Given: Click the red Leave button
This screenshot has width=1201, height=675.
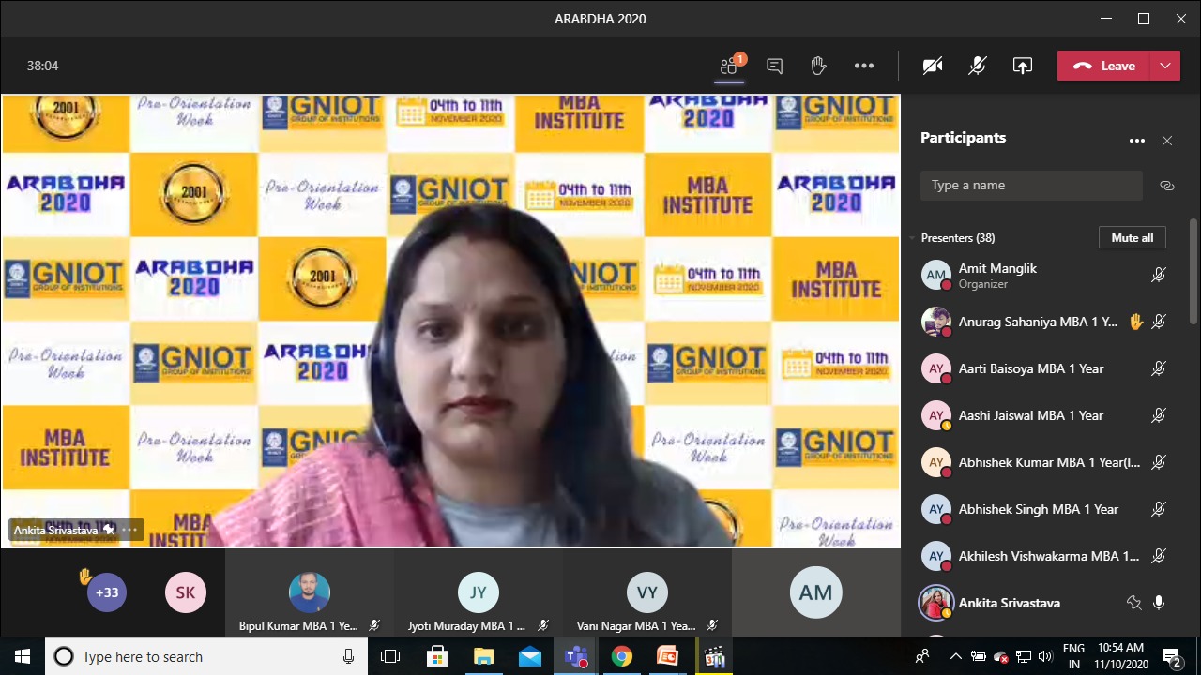Looking at the screenshot, I should point(1104,66).
